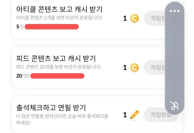Click the red 20/20 progress bar
The width and height of the screenshot is (194, 133).
[57, 76]
